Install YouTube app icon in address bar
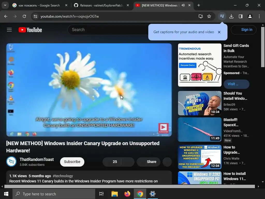The image size is (265, 199). click(x=201, y=16)
